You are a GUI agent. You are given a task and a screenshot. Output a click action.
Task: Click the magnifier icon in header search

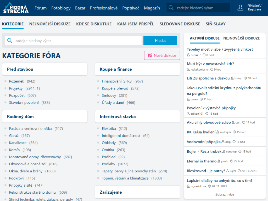pyautogui.click(x=171, y=8)
